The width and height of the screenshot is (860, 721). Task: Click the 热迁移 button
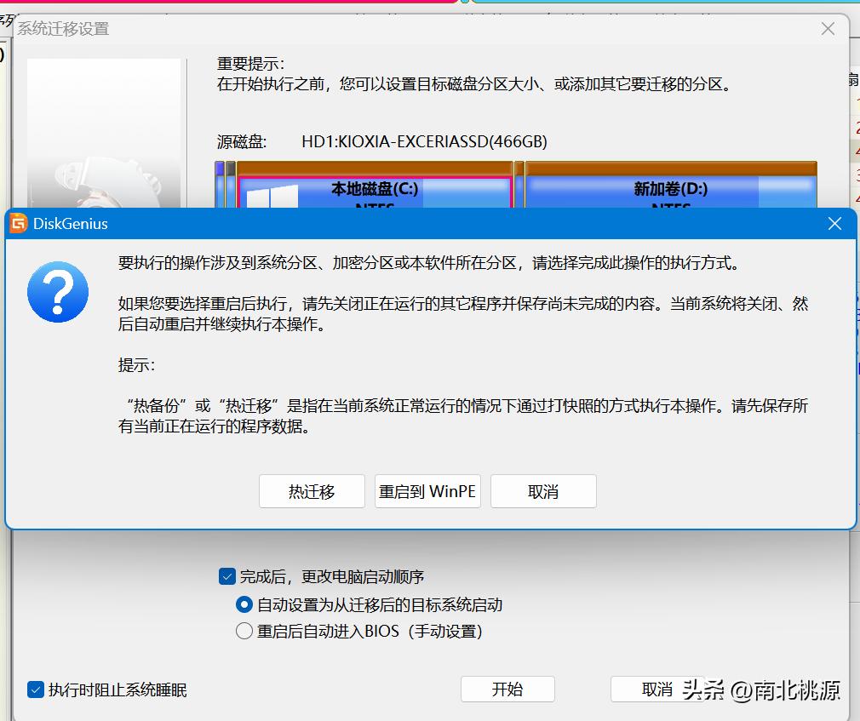(x=312, y=491)
